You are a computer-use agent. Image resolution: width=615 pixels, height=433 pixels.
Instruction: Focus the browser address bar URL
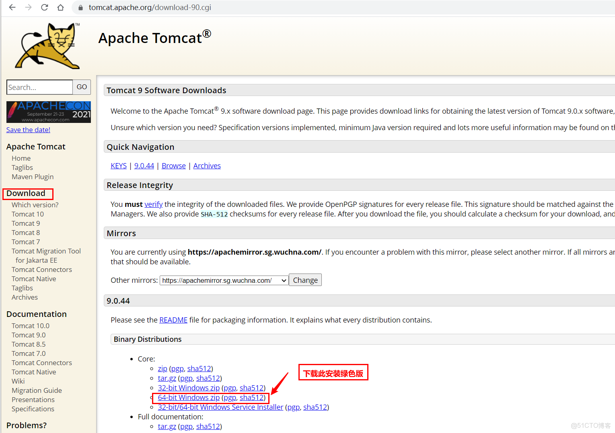tap(150, 7)
